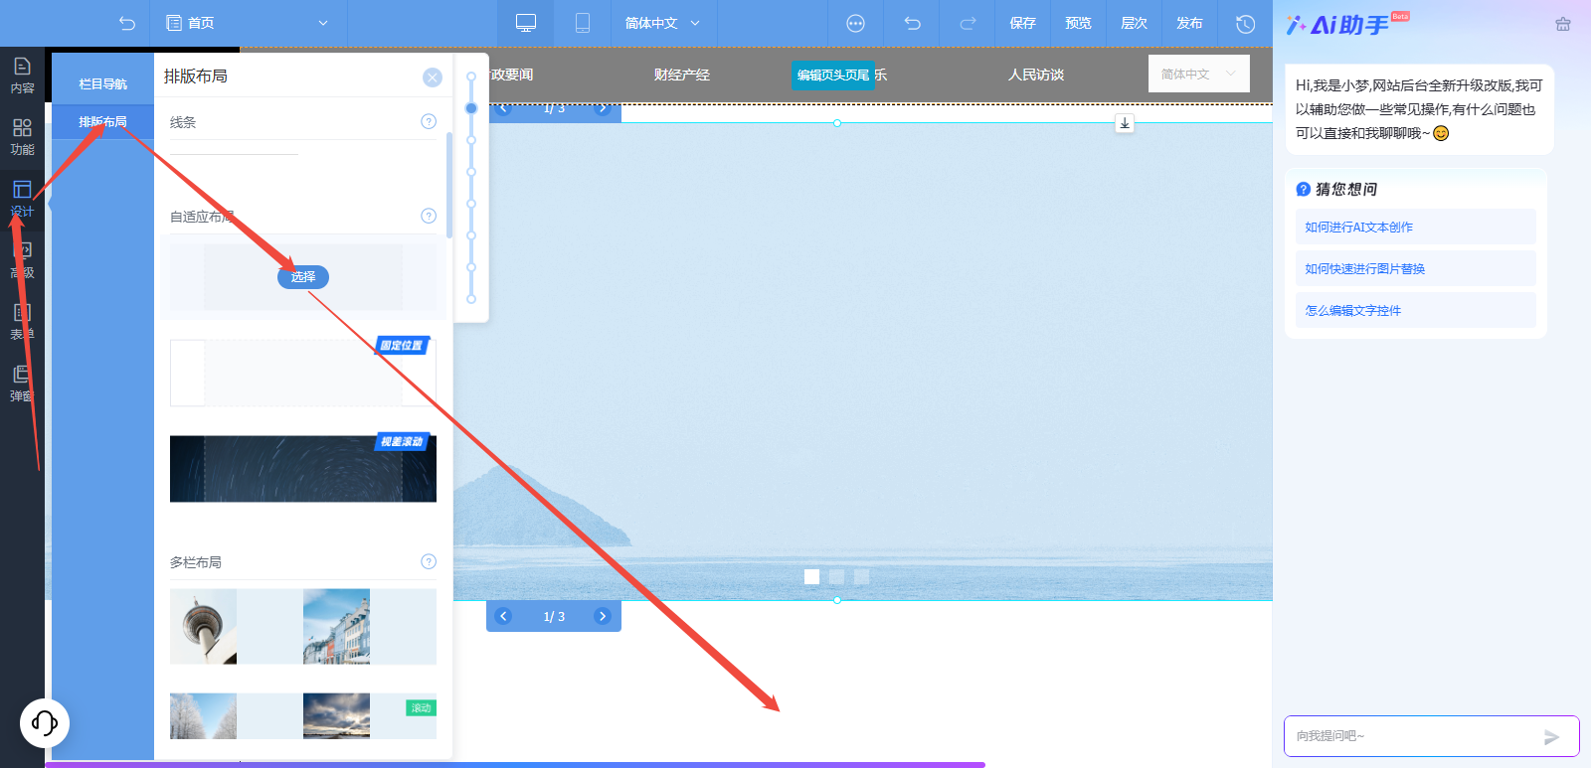Select the second carousel indicator dot
The width and height of the screenshot is (1591, 768).
[x=836, y=576]
